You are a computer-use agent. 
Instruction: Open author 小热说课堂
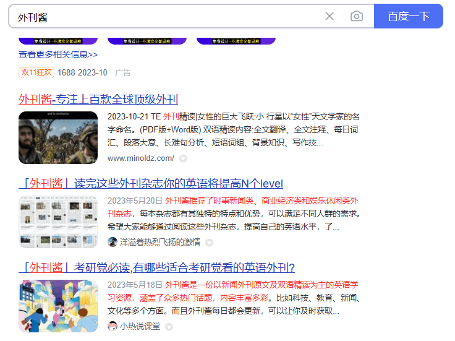[x=140, y=326]
